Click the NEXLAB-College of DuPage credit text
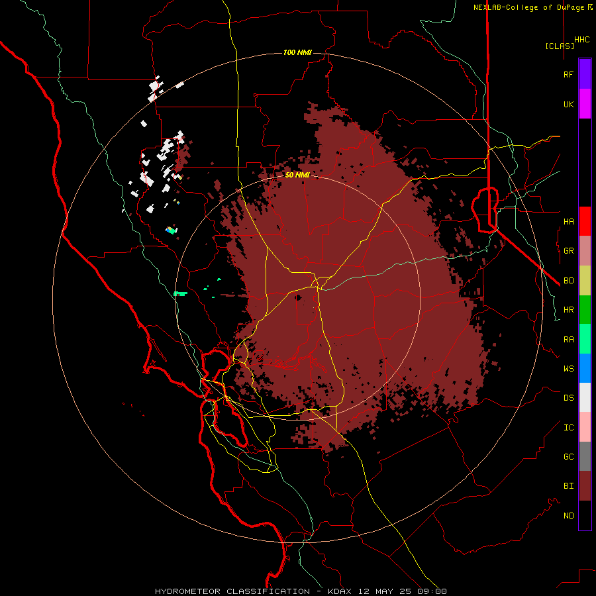 tap(528, 7)
